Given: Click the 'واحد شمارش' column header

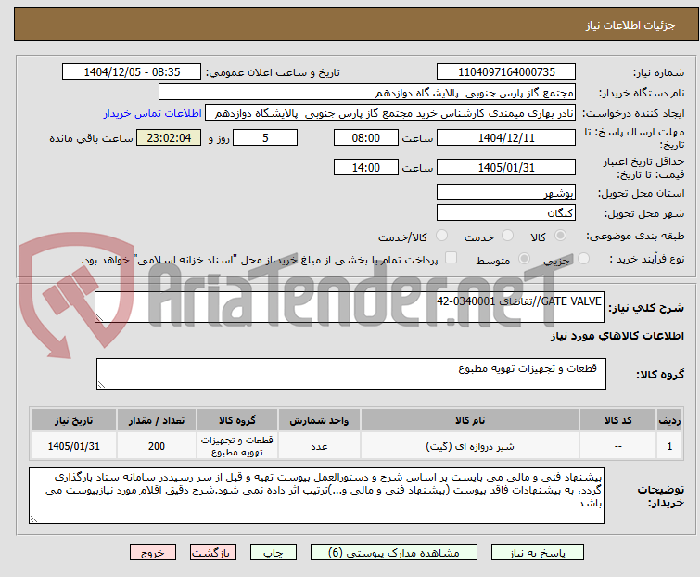Looking at the screenshot, I should click(x=319, y=420).
